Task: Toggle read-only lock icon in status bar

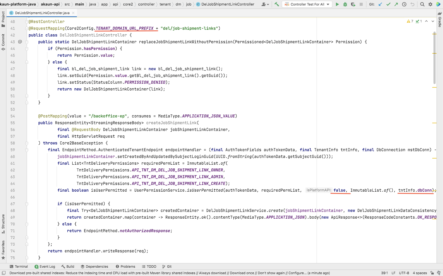Action: click(x=432, y=273)
